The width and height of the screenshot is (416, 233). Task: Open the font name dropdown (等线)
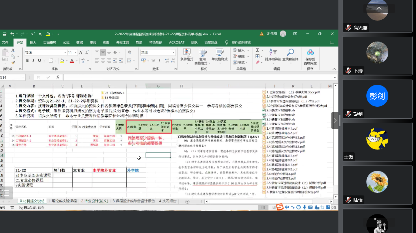[x=64, y=53]
